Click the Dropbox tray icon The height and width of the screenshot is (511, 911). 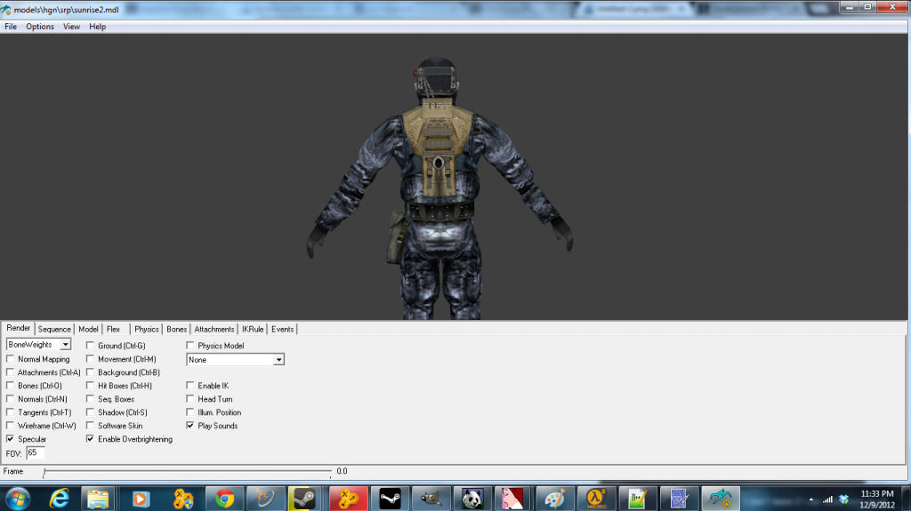click(x=844, y=499)
